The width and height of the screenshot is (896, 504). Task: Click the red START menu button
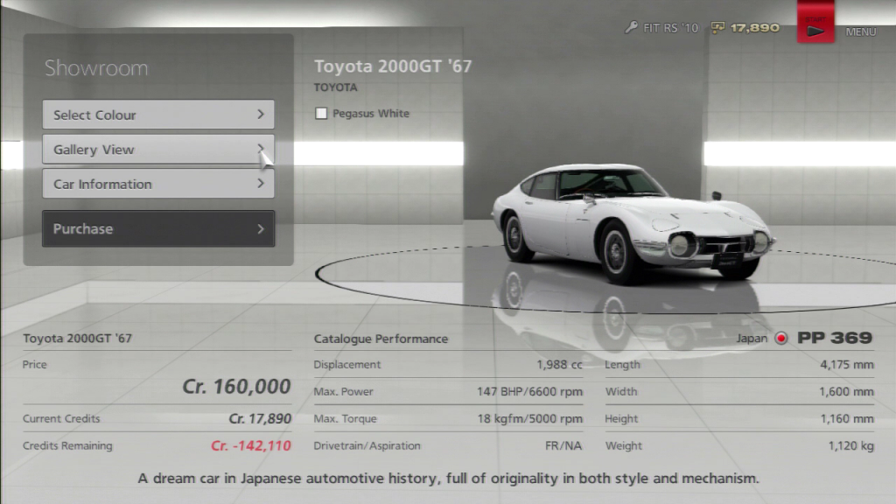point(815,23)
